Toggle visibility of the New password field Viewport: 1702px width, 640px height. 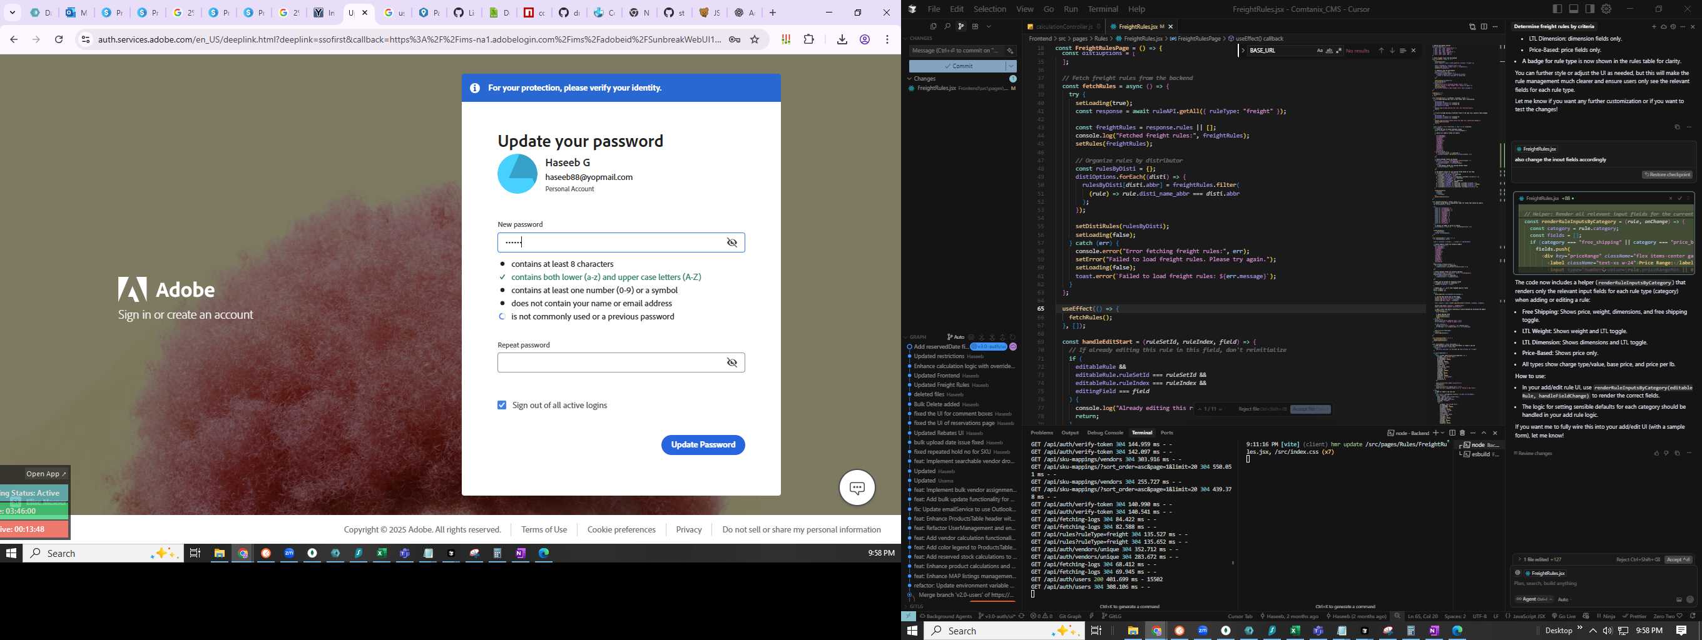731,242
